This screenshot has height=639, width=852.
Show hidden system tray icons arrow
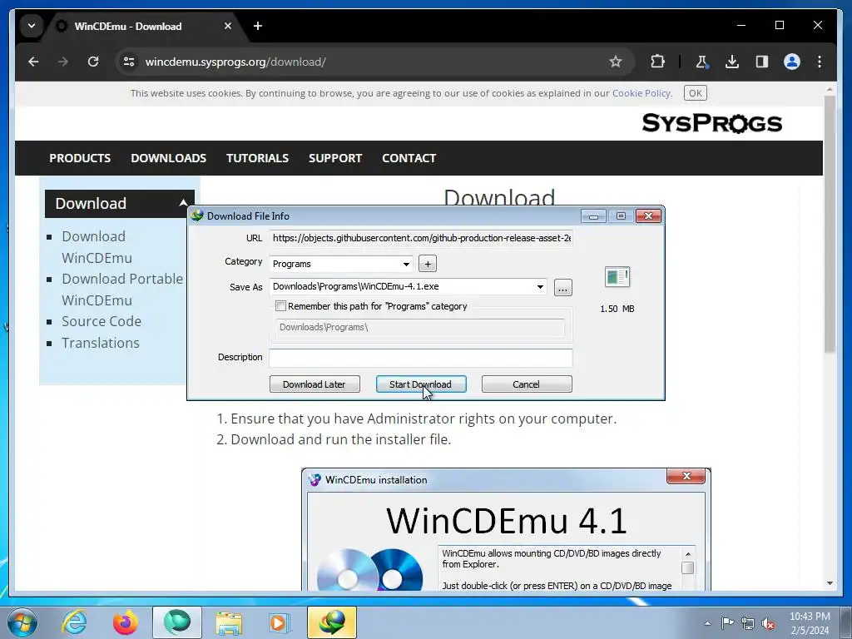(x=707, y=623)
